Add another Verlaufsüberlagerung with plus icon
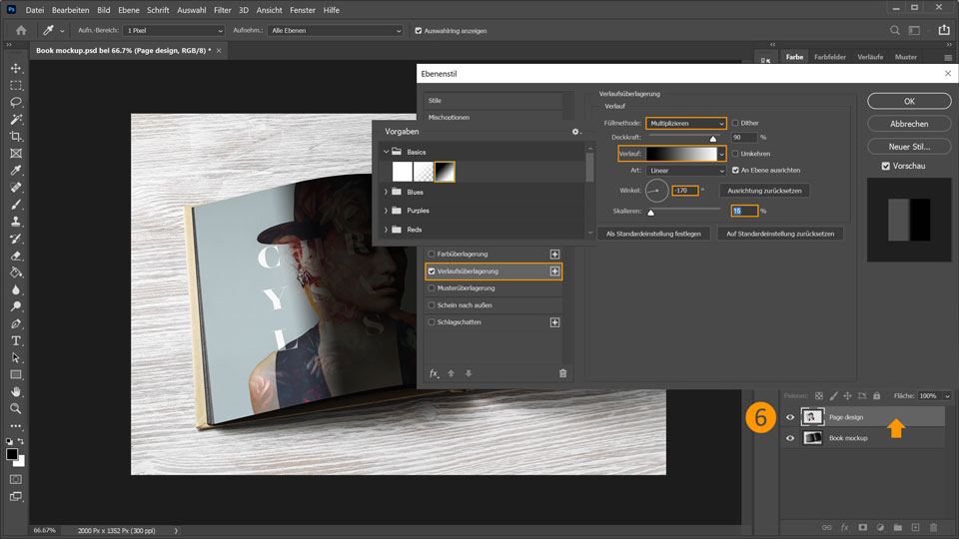Image resolution: width=959 pixels, height=539 pixels. pos(554,270)
